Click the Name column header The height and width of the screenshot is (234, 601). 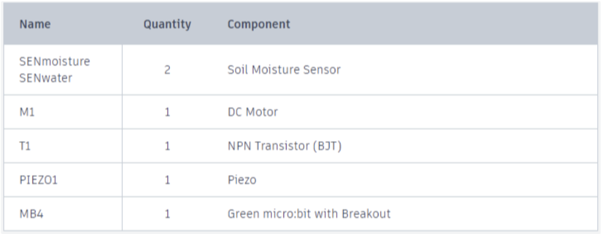coord(35,24)
